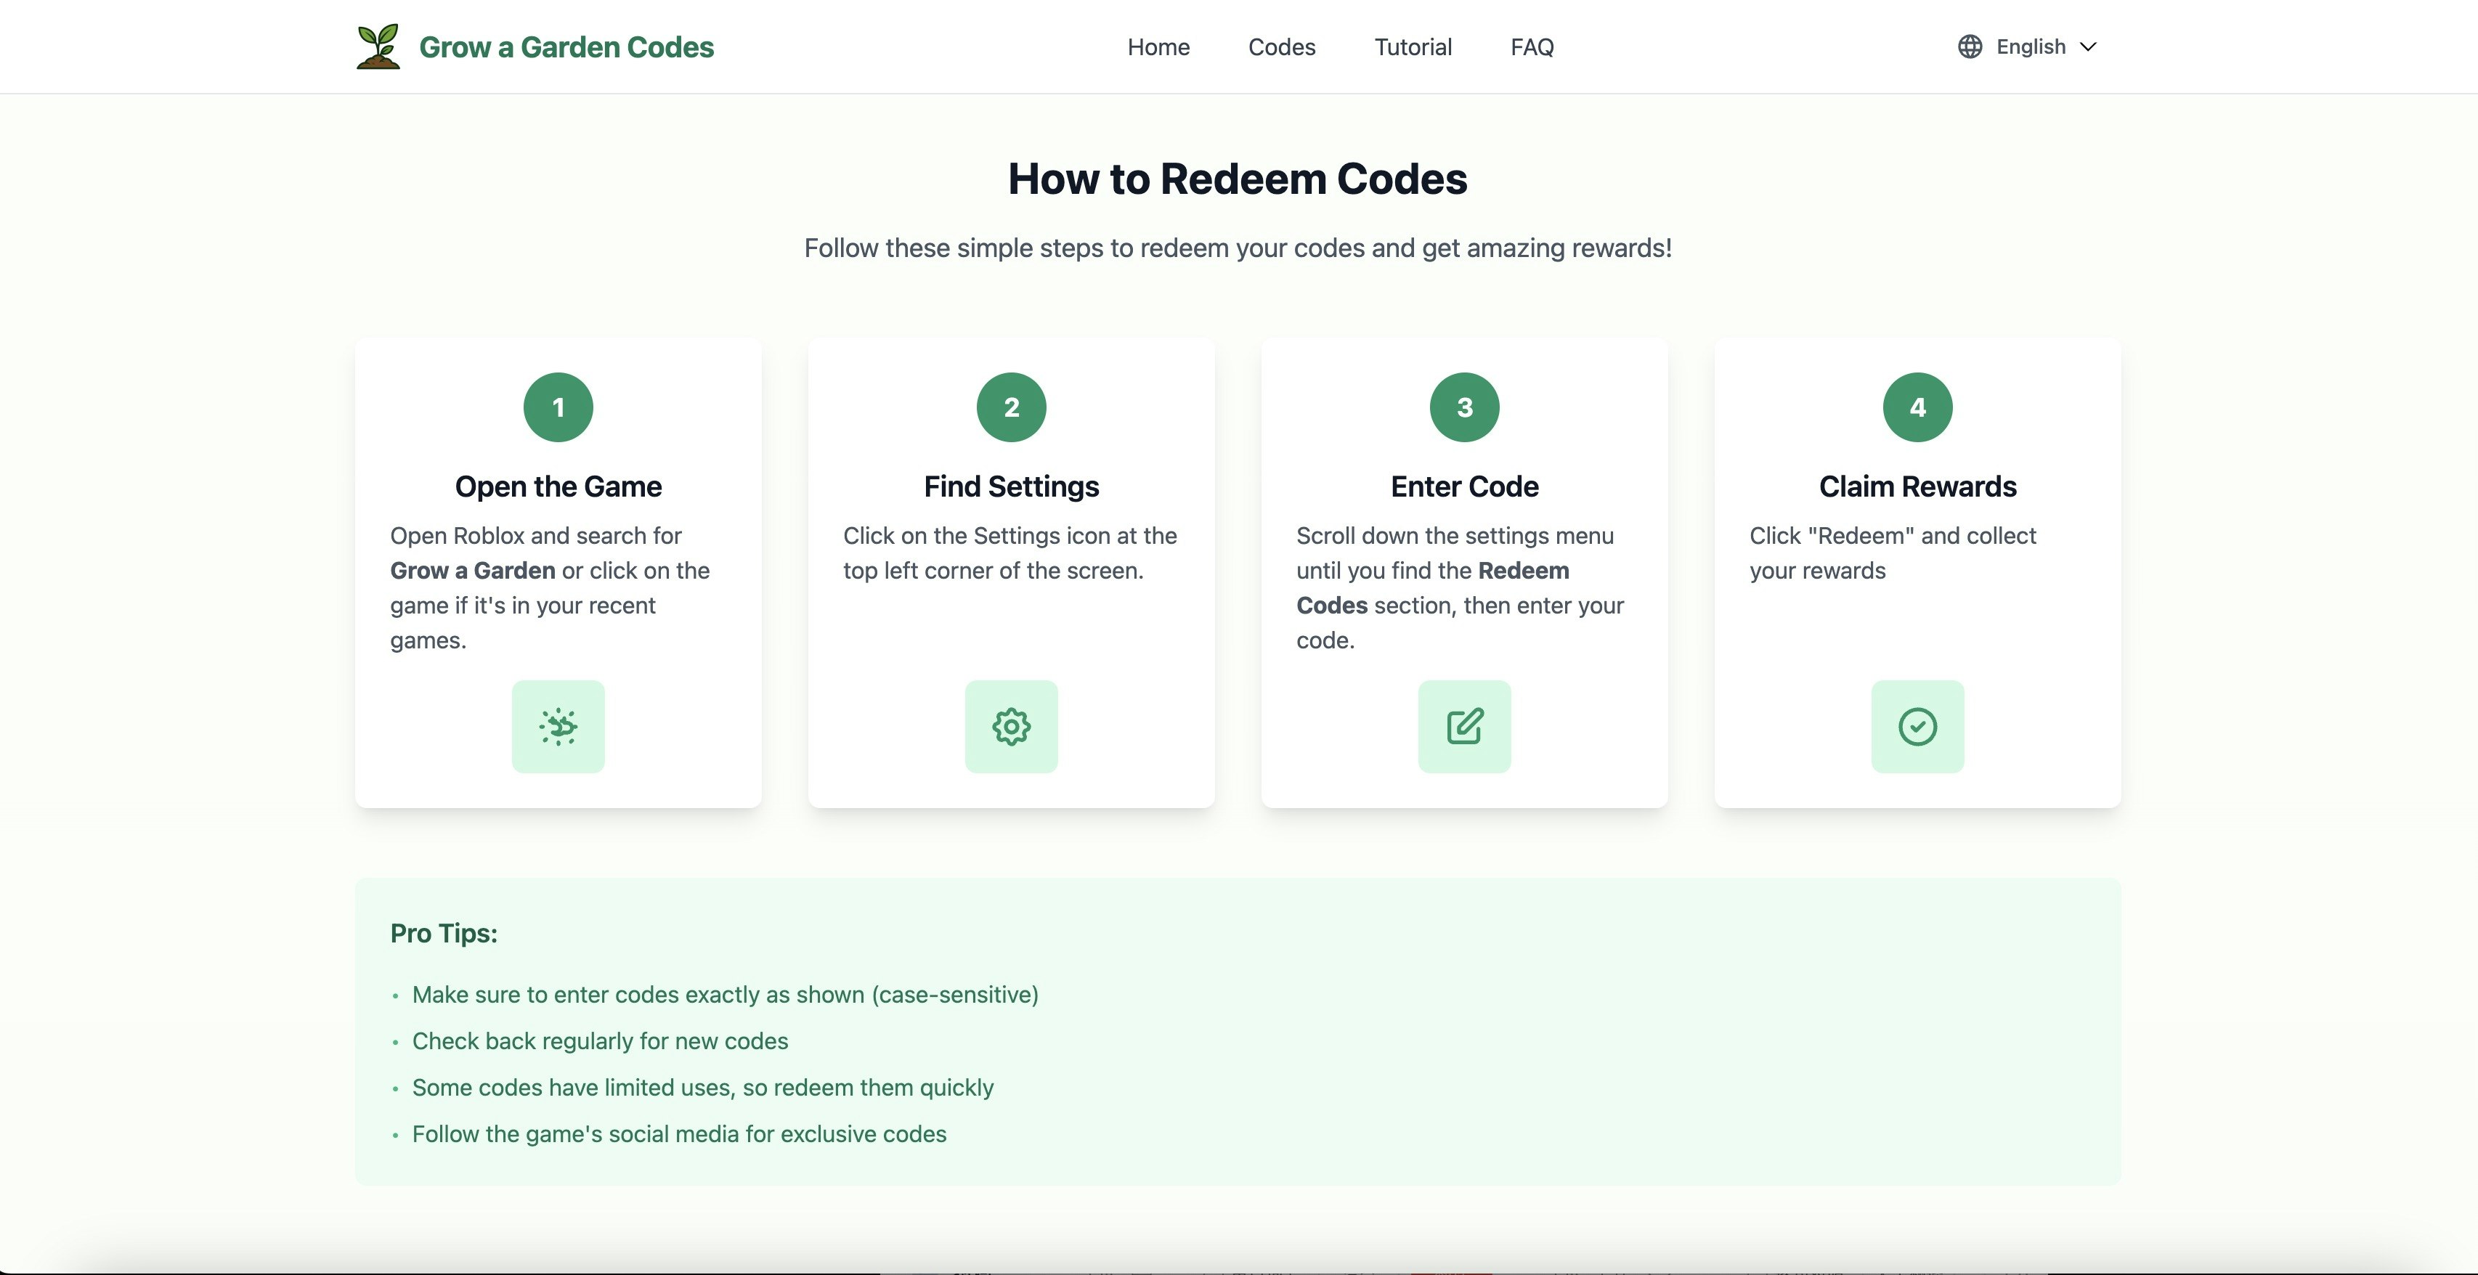Click the checkmark circle icon under Claim Rewards
The width and height of the screenshot is (2478, 1275).
click(x=1917, y=726)
